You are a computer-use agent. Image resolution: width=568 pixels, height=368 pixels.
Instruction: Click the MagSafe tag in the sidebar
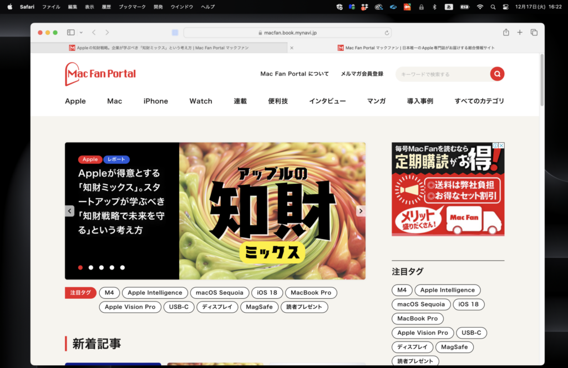pyautogui.click(x=454, y=347)
